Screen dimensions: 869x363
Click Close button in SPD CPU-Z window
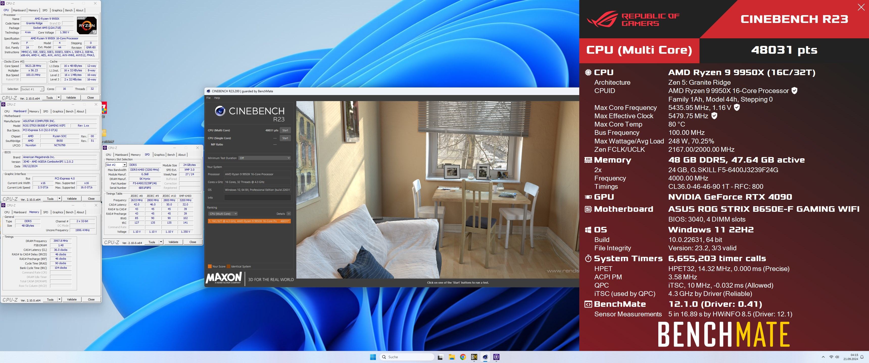[193, 242]
